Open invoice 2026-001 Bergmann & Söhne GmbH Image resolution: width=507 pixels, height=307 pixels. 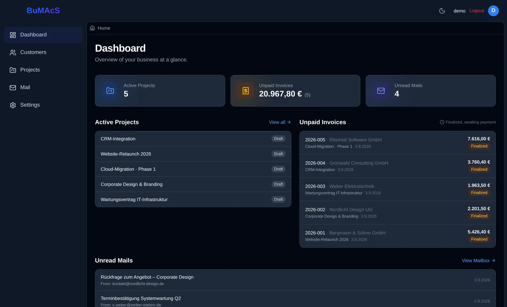coord(397,236)
